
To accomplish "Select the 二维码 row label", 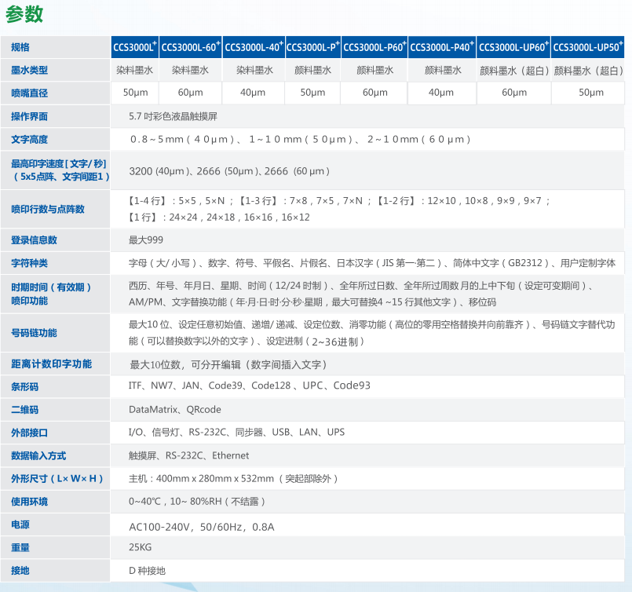I will [24, 410].
